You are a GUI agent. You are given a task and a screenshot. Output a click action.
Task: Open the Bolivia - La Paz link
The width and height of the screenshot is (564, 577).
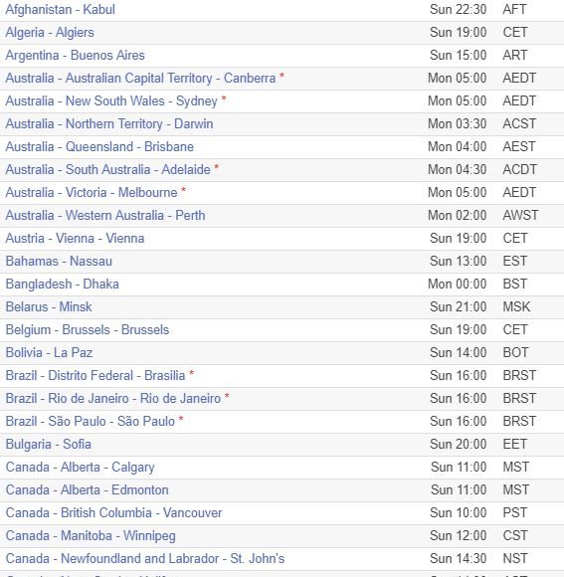coord(49,352)
